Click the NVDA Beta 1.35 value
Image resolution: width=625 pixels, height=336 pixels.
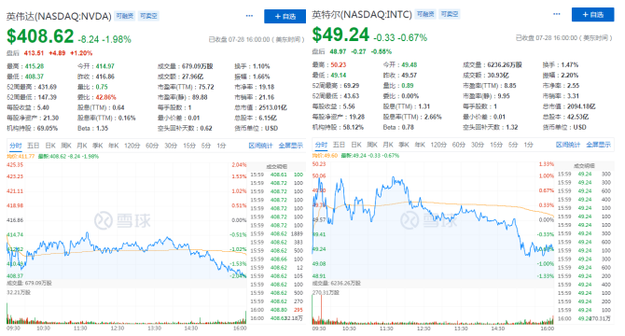coord(102,129)
